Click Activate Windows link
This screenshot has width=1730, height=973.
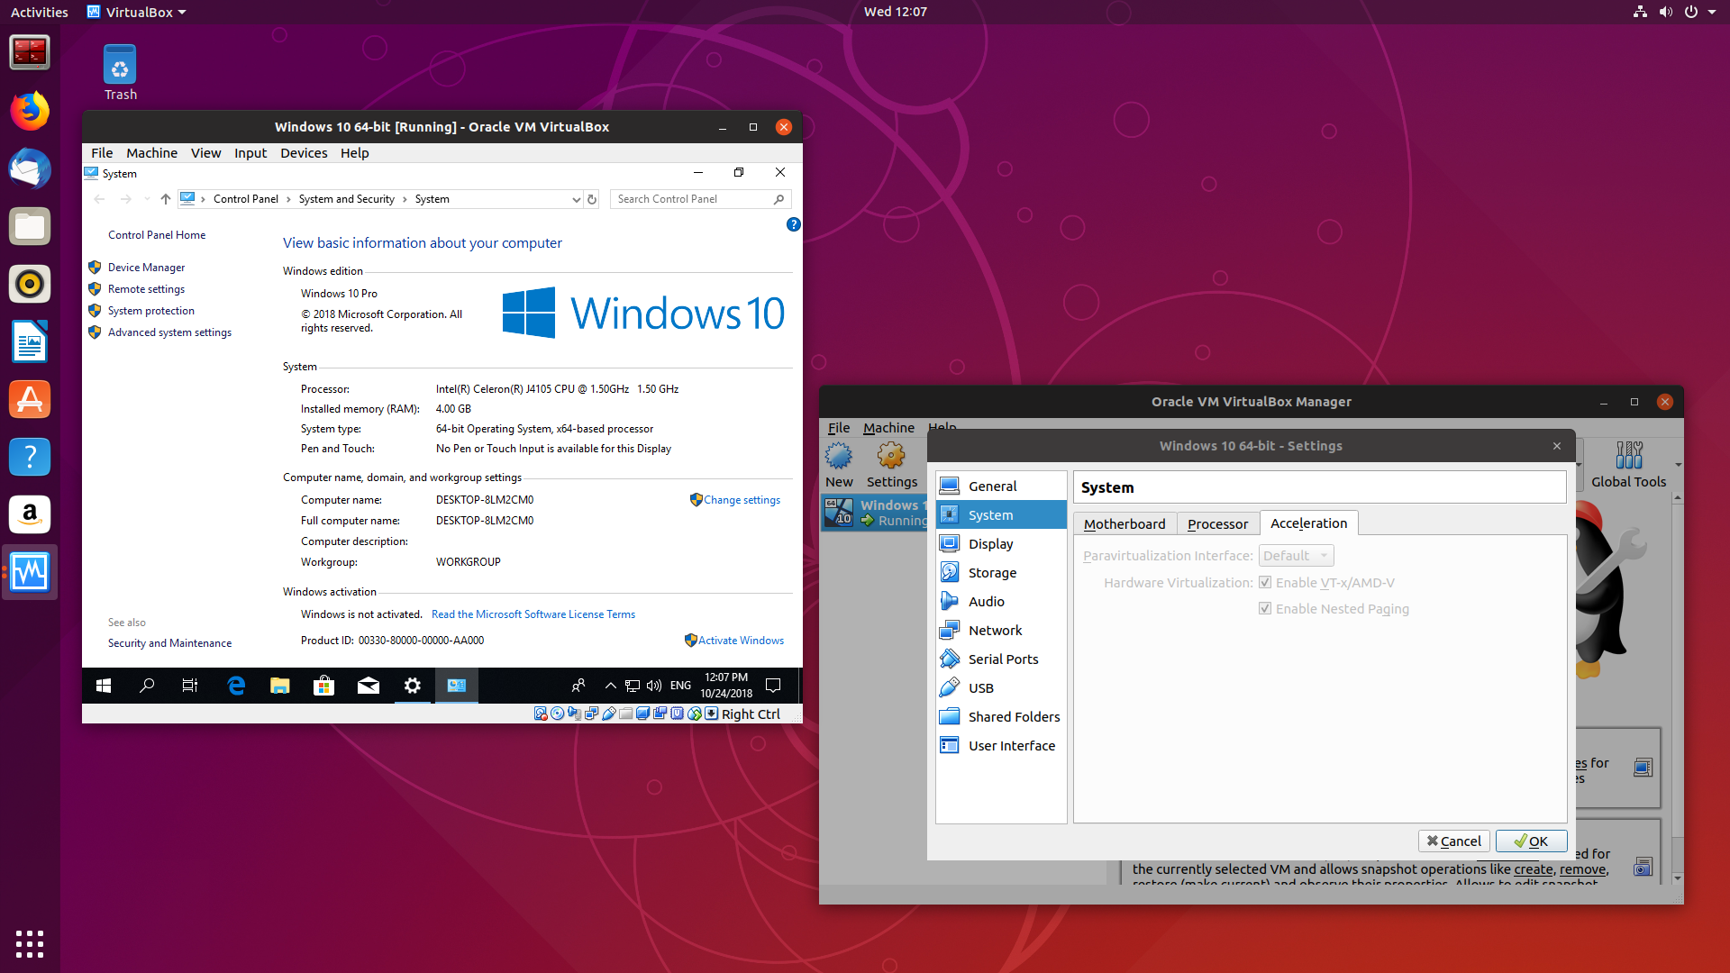(x=741, y=641)
